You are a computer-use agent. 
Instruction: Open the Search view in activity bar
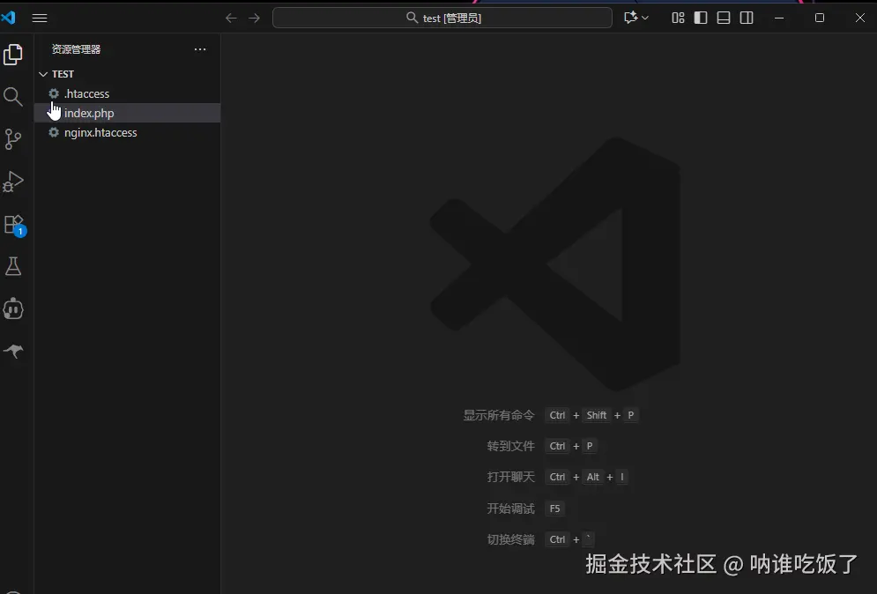[13, 97]
